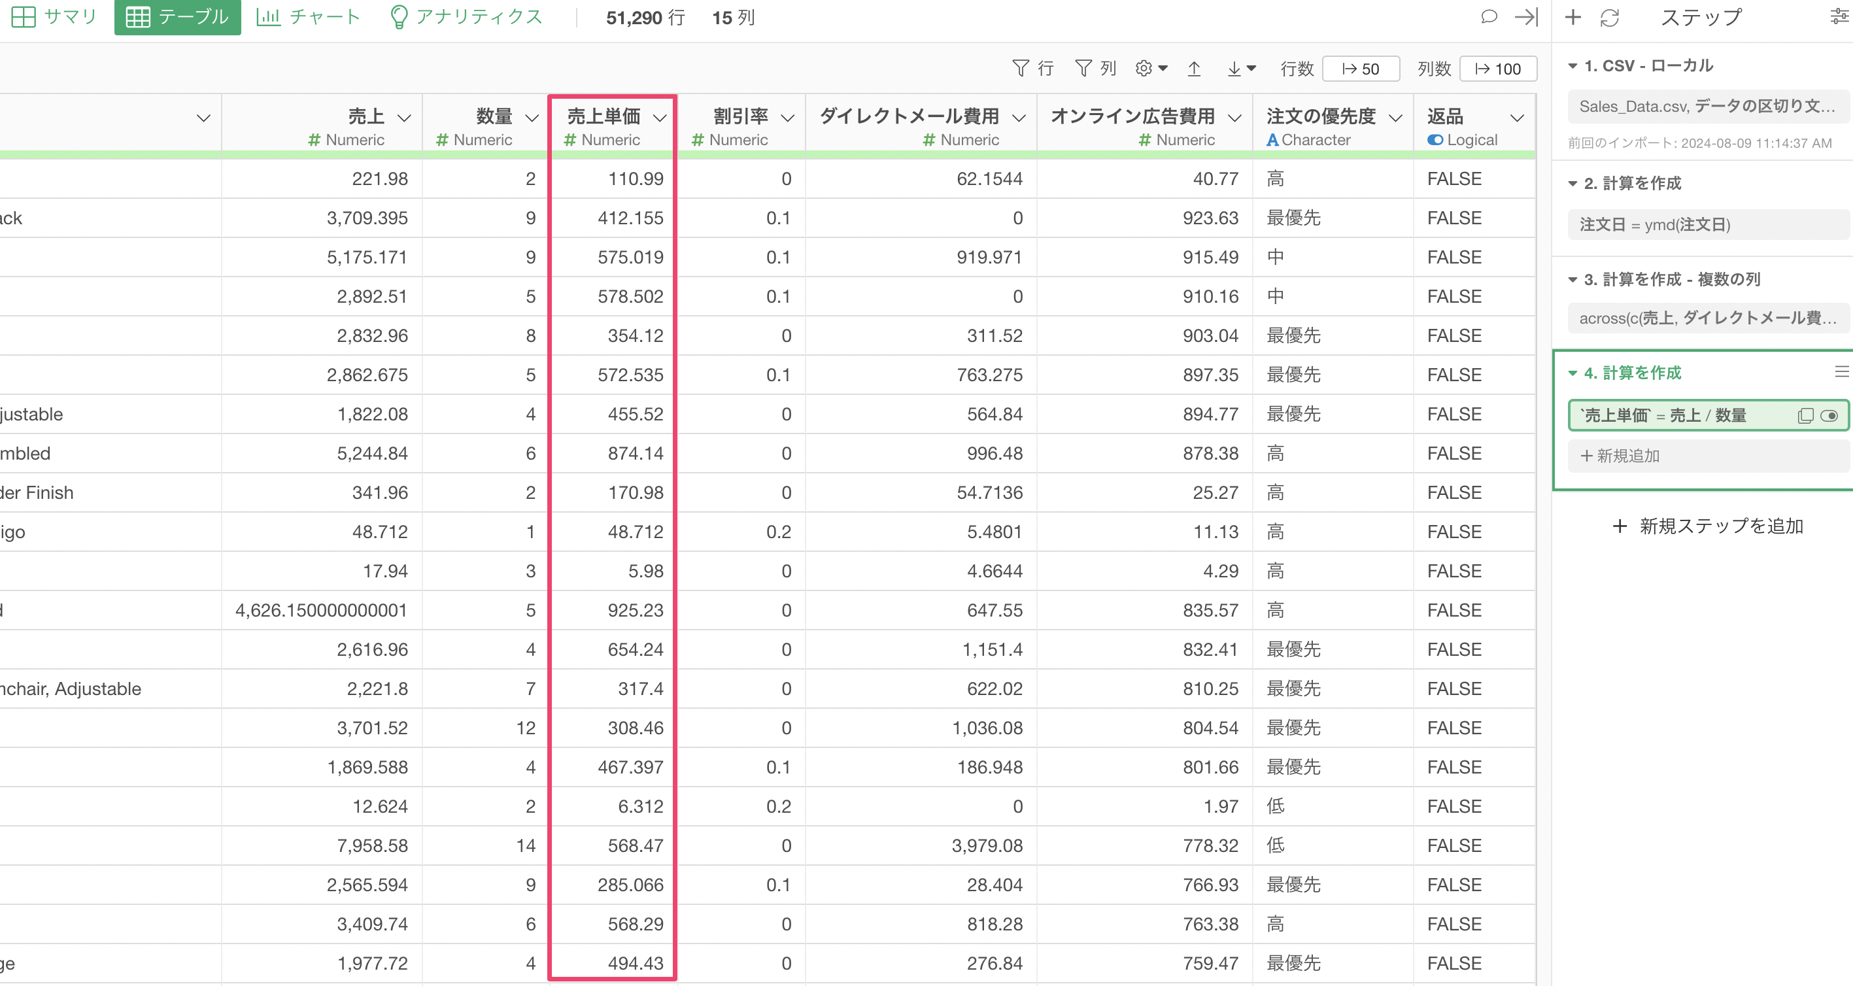This screenshot has width=1853, height=986.
Task: Switch to the サマリ view tab
Action: 55,16
